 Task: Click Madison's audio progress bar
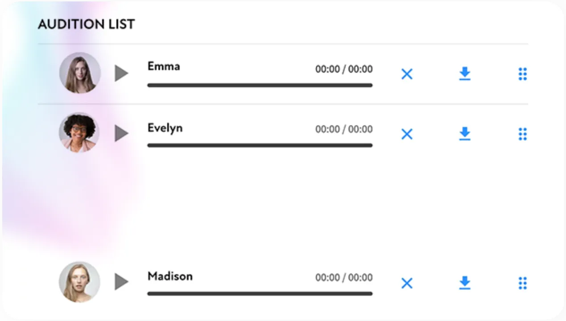[x=260, y=294]
